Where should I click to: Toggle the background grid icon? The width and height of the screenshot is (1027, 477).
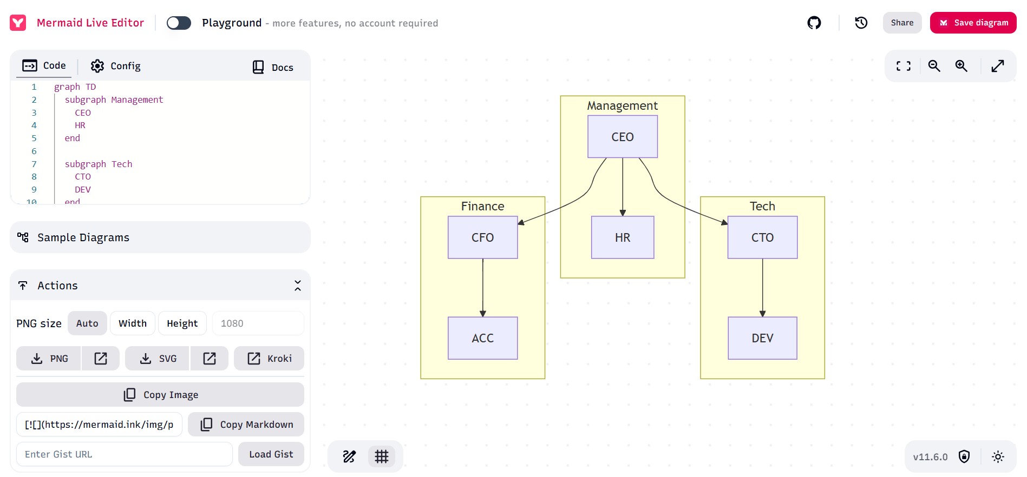tap(382, 456)
